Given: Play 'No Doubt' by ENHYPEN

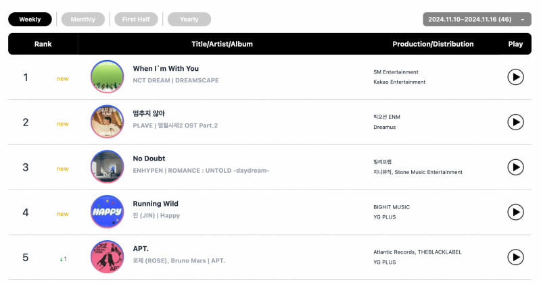Looking at the screenshot, I should tap(515, 167).
